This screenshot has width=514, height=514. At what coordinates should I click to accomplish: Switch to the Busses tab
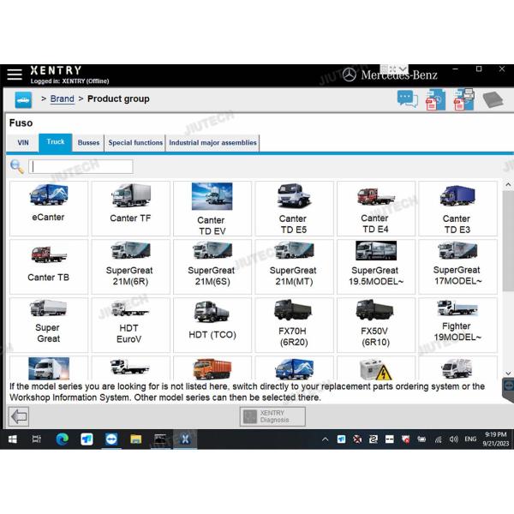(x=88, y=143)
